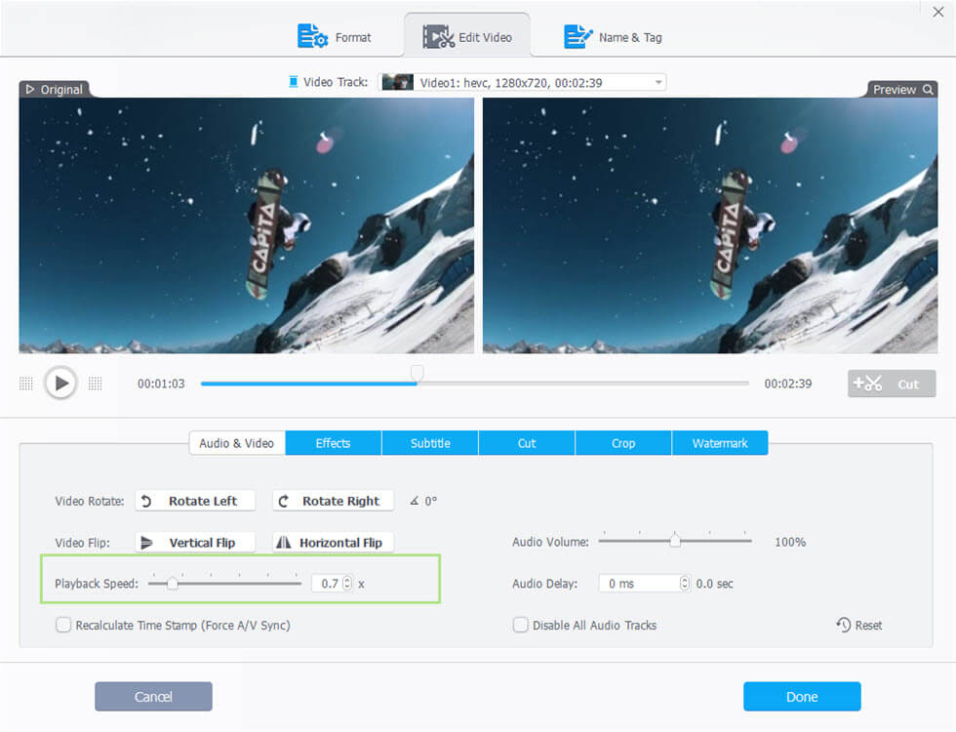Click the dotted grip icon left of play
The image size is (956, 732).
click(25, 384)
